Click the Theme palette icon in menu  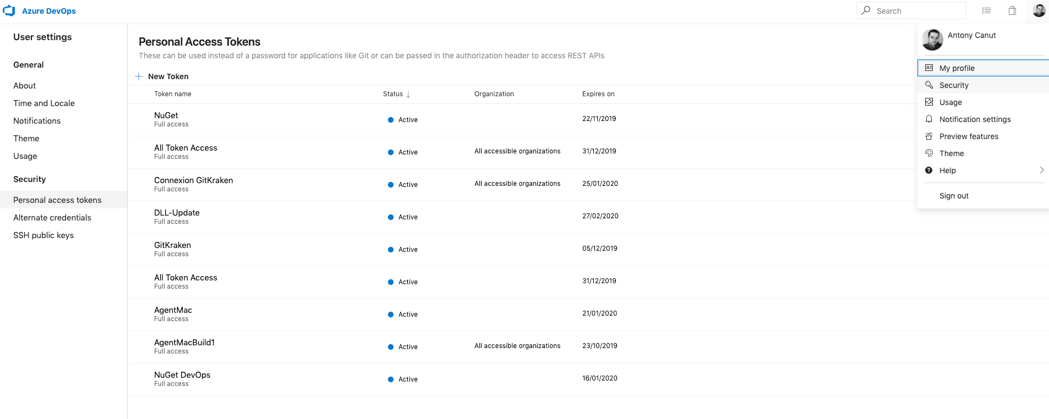929,153
